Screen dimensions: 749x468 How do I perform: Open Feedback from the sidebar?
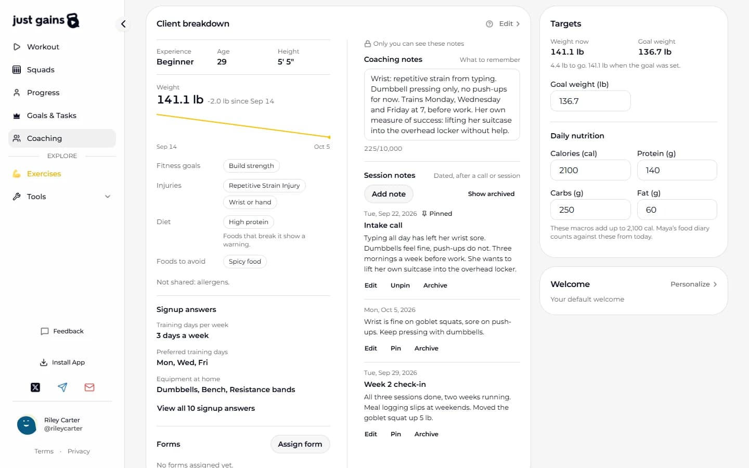[62, 331]
